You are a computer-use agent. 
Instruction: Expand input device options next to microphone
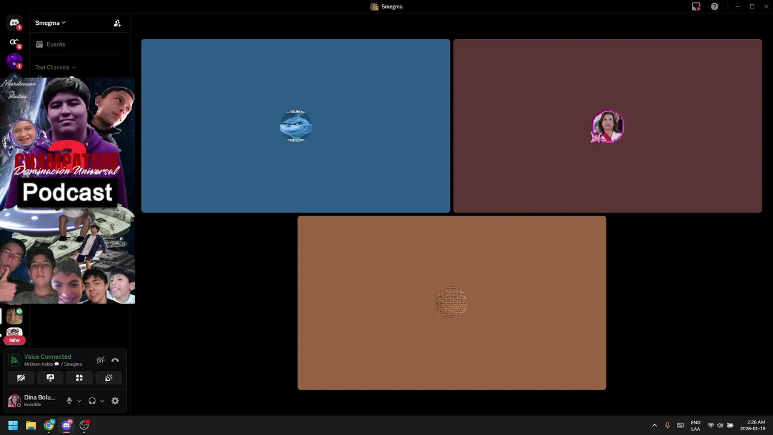point(79,401)
